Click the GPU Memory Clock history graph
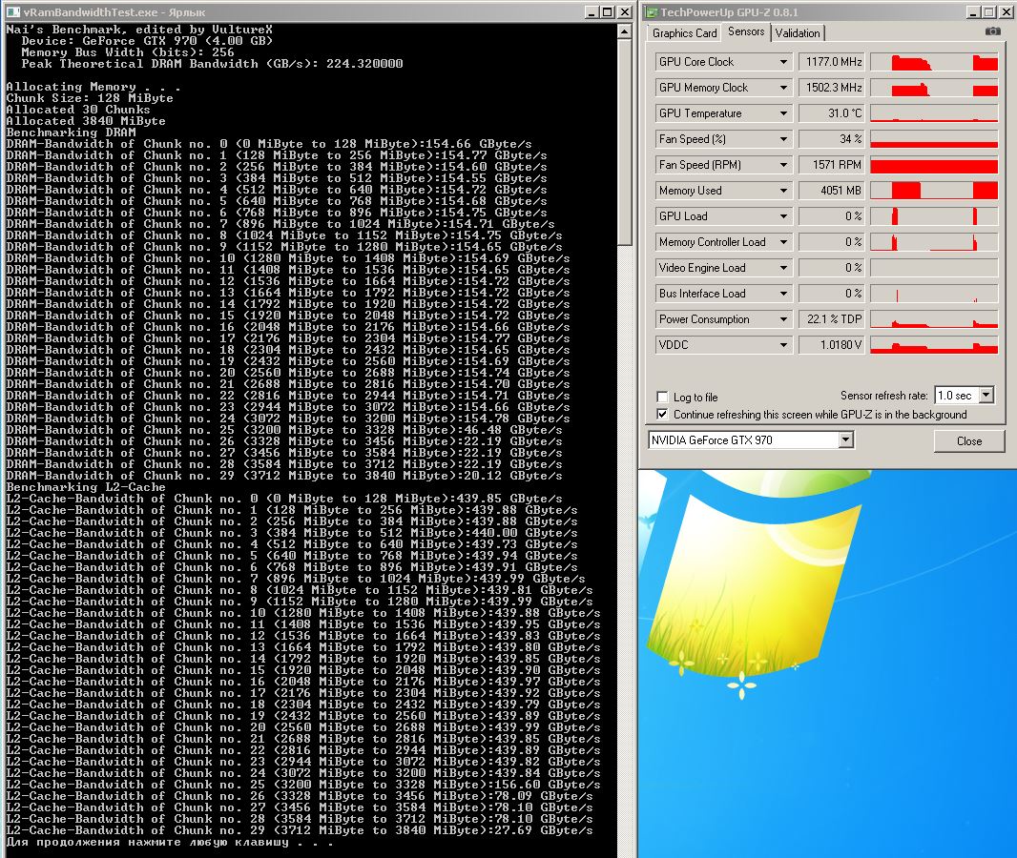Screen dimensions: 1017x858 (934, 88)
